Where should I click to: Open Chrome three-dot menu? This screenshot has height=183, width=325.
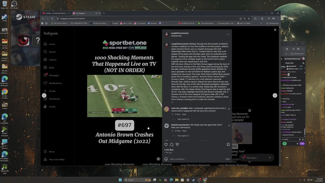coord(278,19)
